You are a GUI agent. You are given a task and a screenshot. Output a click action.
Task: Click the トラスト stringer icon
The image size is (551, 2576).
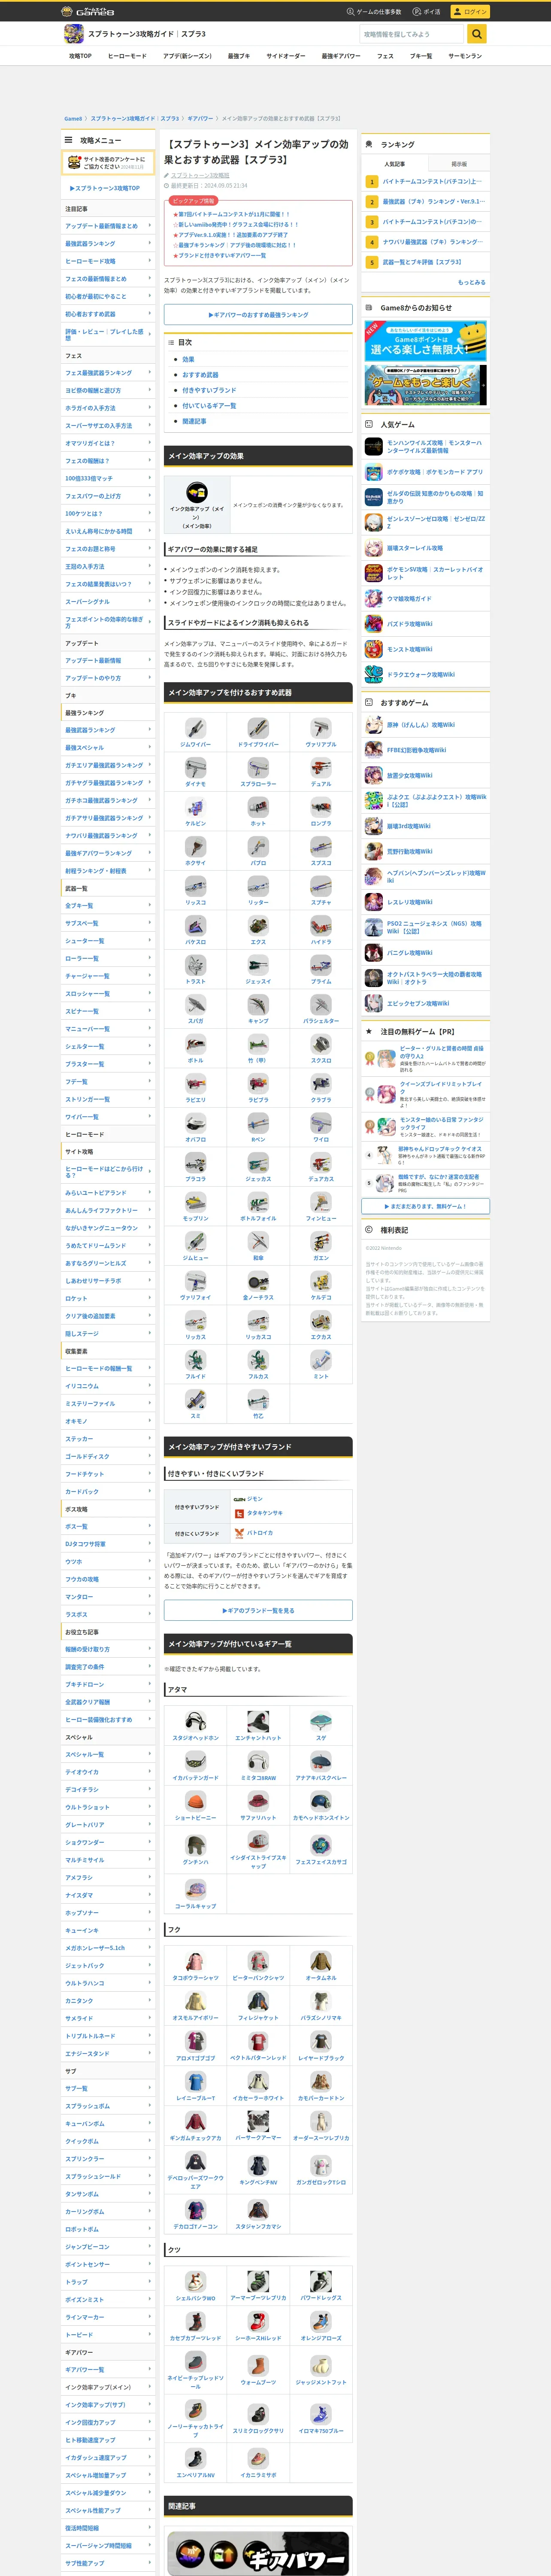coord(196,965)
